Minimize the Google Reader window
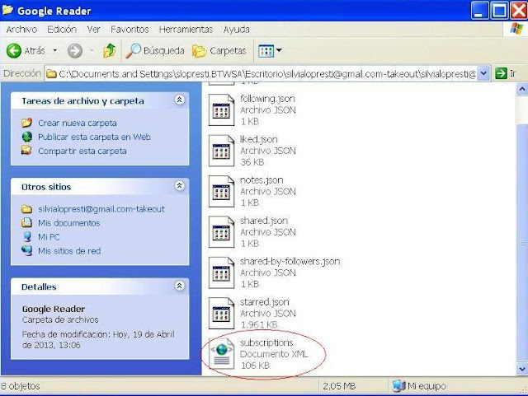528x396 pixels. coord(479,11)
